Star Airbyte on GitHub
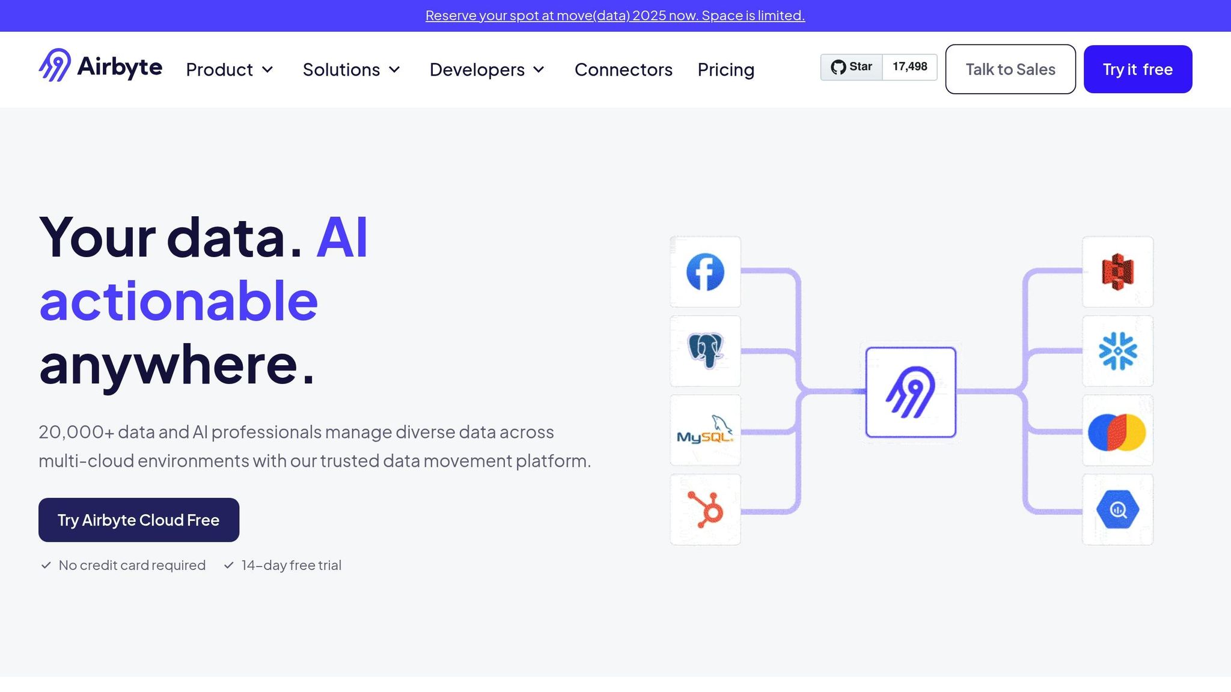 pyautogui.click(x=851, y=67)
